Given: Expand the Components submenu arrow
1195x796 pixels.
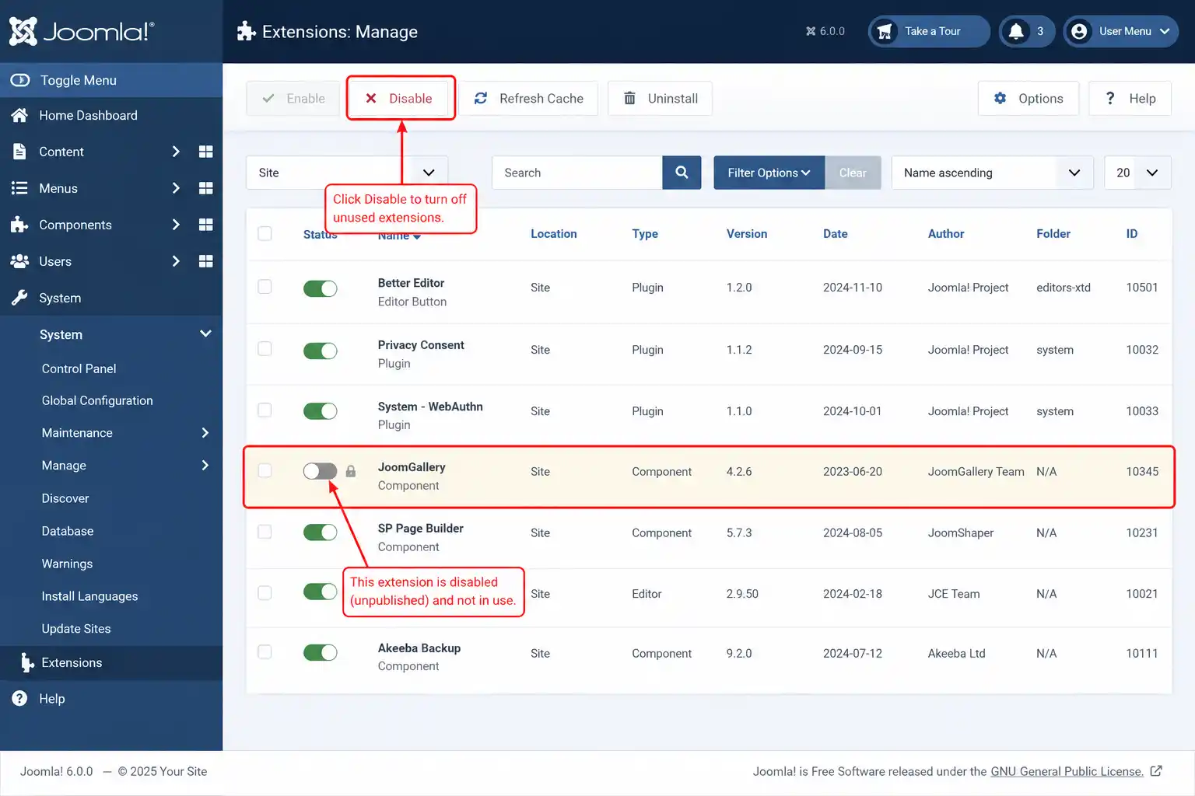Looking at the screenshot, I should pos(176,225).
